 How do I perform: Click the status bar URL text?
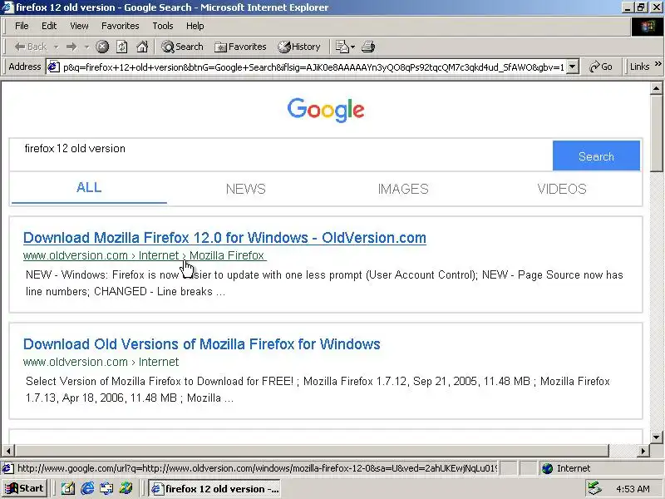pyautogui.click(x=258, y=468)
